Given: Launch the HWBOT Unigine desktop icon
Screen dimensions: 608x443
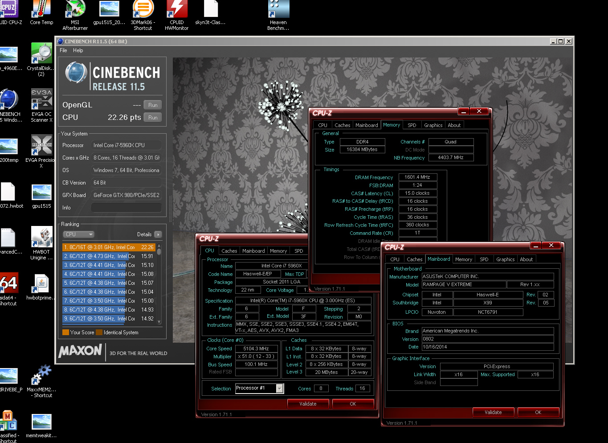Looking at the screenshot, I should [41, 243].
